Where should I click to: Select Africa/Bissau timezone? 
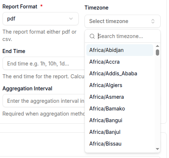(x=120, y=144)
